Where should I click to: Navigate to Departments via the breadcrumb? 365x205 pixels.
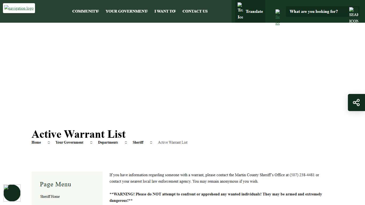(108, 143)
